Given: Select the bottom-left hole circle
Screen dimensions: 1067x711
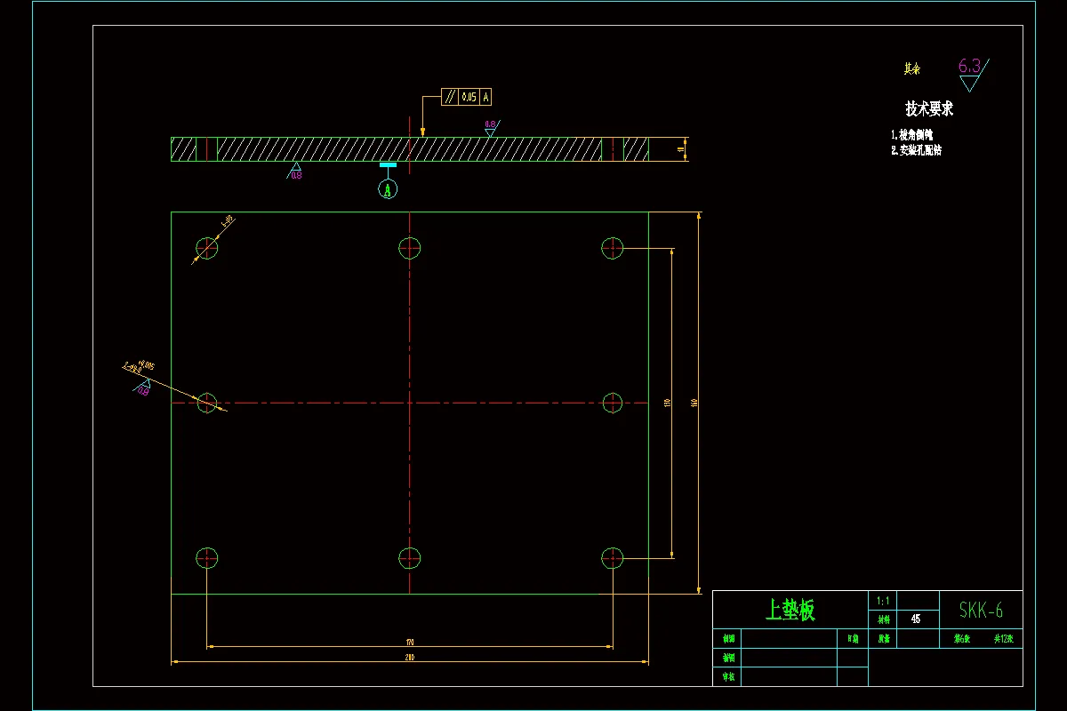Looking at the screenshot, I should 206,558.
